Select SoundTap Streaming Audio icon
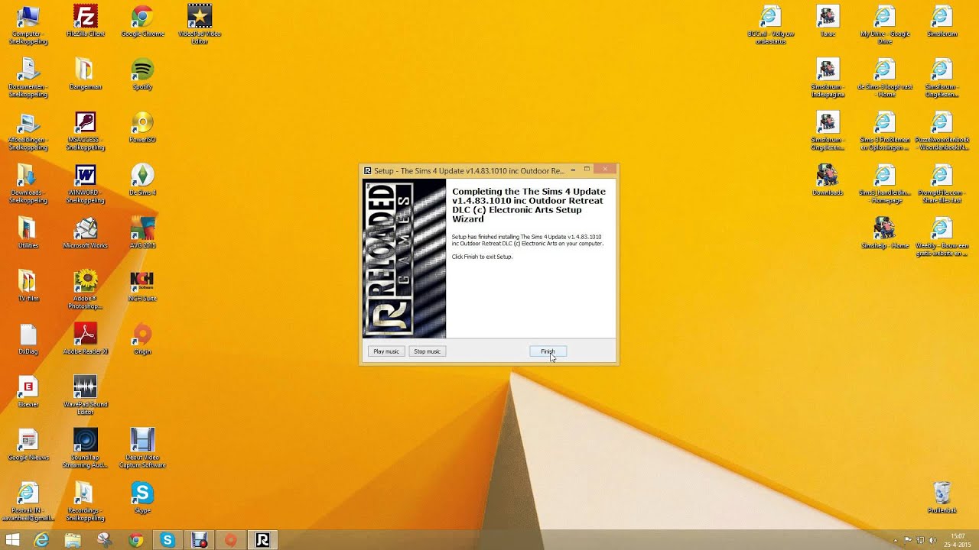979x550 pixels. pos(85,448)
